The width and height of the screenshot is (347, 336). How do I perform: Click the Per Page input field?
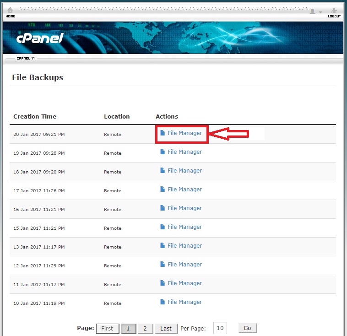tap(220, 328)
